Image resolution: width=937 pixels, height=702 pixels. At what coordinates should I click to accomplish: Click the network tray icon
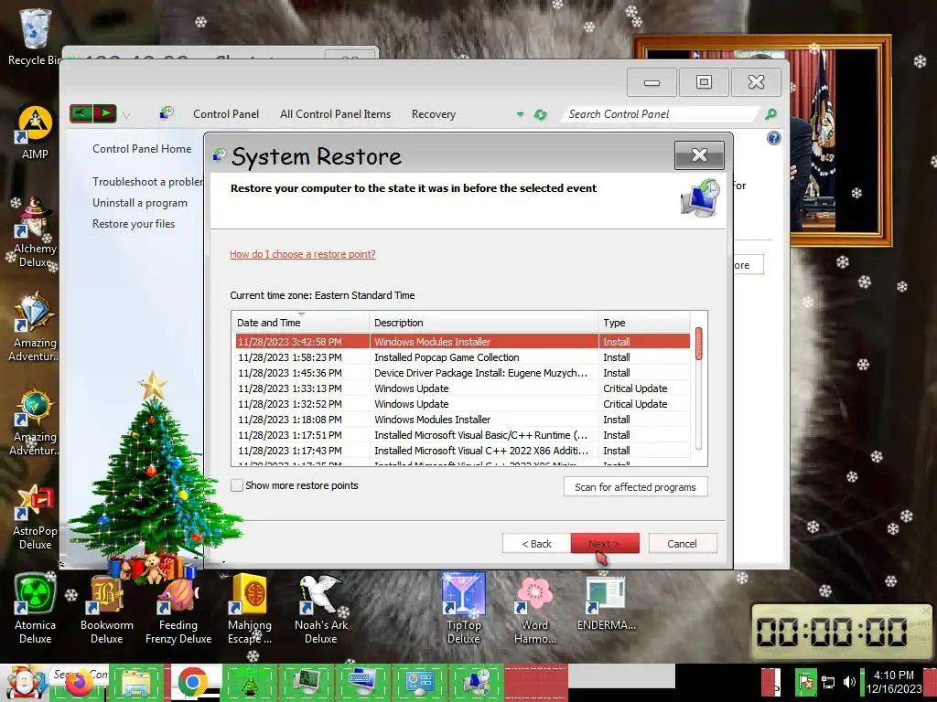828,682
